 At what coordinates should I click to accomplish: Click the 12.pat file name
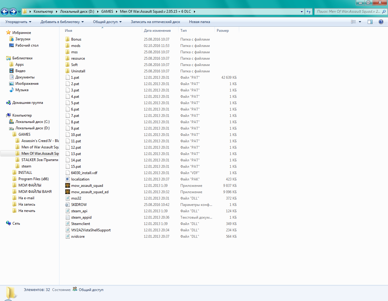point(76,147)
